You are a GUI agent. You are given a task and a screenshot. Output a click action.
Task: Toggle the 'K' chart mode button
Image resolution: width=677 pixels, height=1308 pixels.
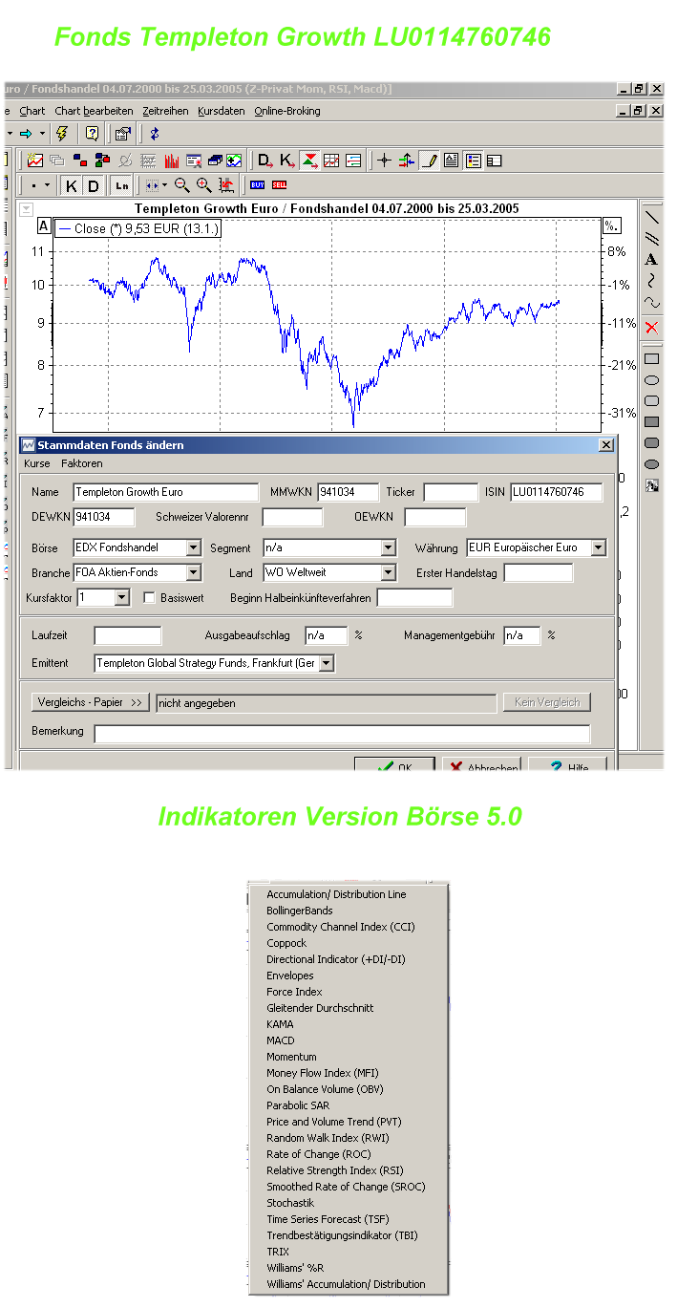click(x=71, y=185)
